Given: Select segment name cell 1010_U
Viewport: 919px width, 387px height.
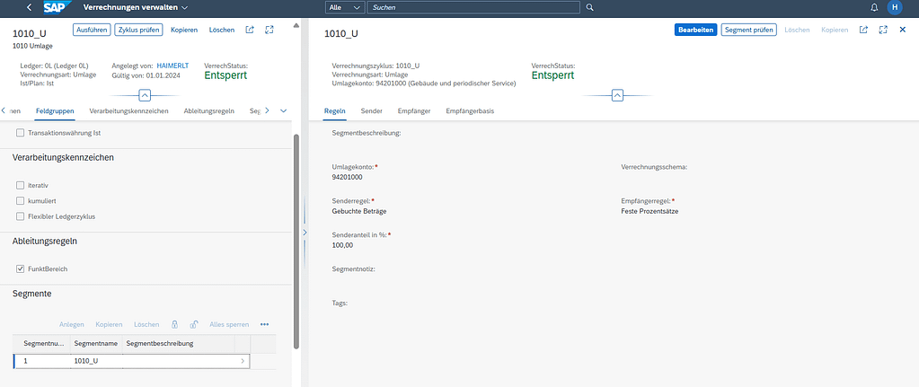Looking at the screenshot, I should click(x=96, y=361).
